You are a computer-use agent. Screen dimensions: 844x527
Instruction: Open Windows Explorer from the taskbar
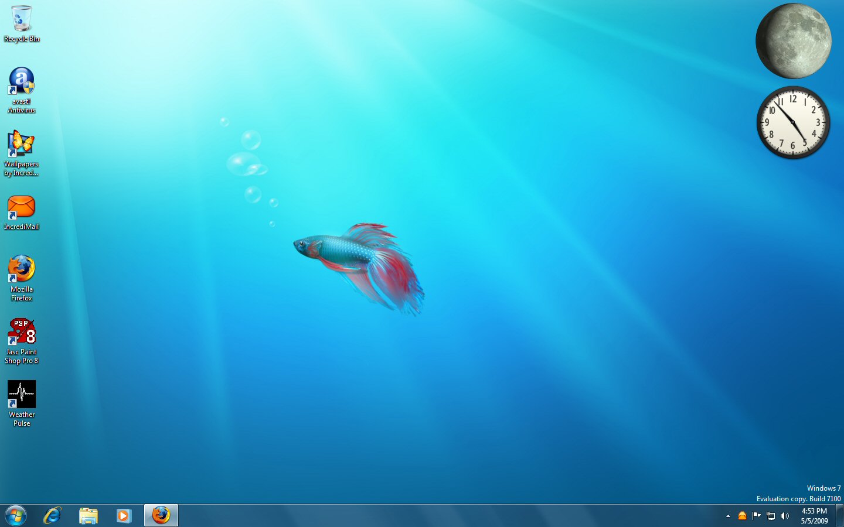(x=88, y=516)
